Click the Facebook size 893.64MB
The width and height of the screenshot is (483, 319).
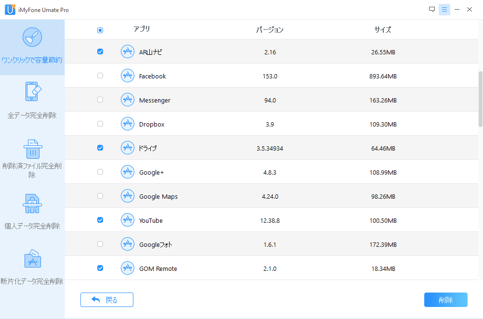coord(383,76)
